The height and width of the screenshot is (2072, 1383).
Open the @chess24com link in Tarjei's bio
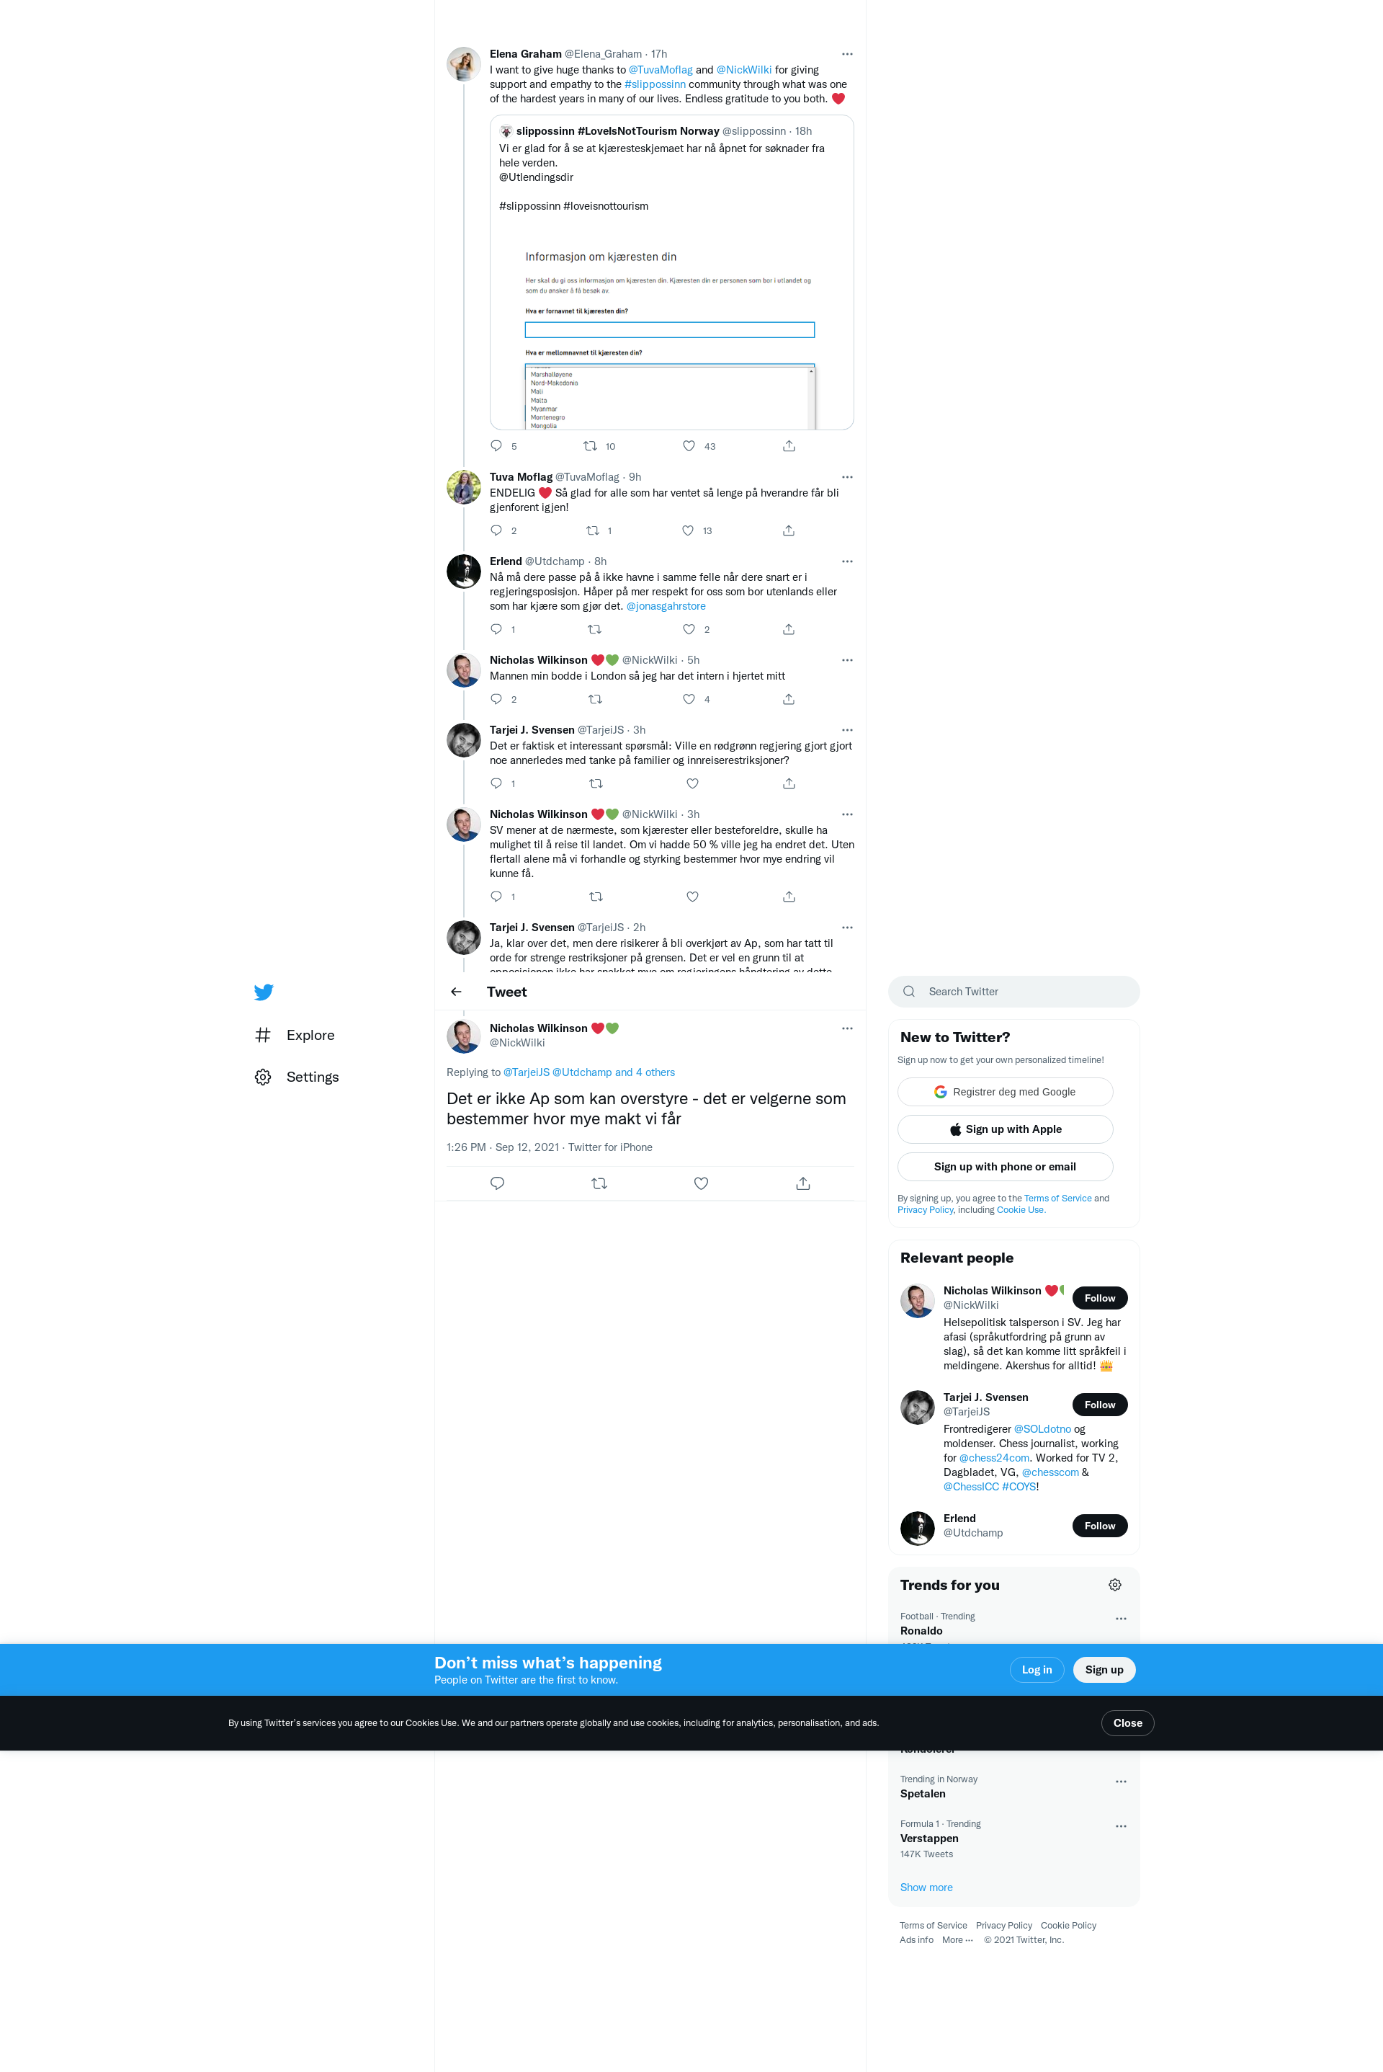(x=994, y=1458)
